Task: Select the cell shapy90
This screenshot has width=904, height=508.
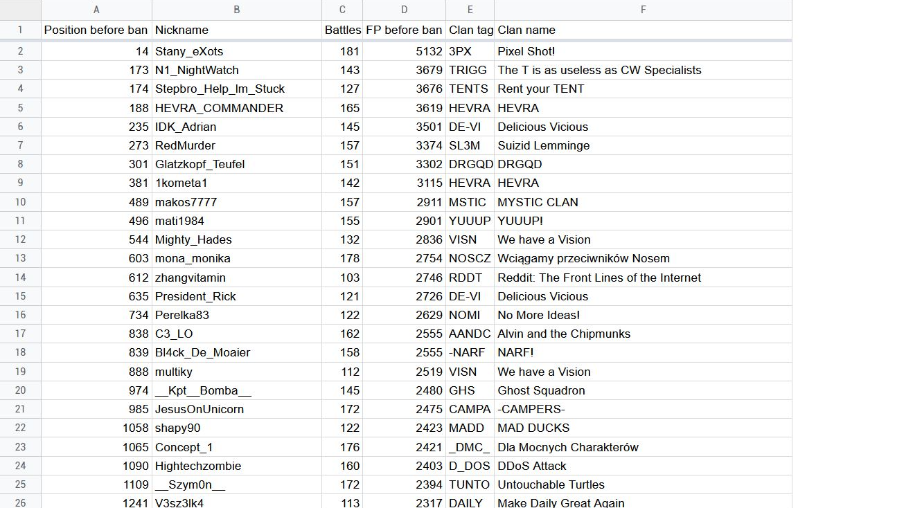Action: (x=237, y=428)
